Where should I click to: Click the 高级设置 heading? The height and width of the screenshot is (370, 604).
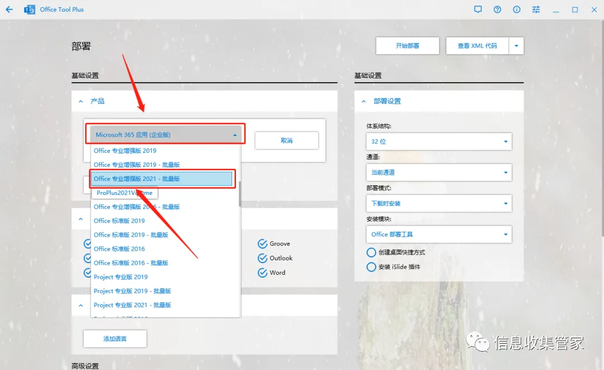pyautogui.click(x=85, y=366)
